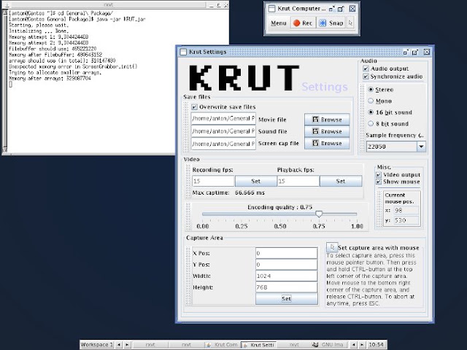Viewport: 467px width, 350px height.
Task: Click 'Encoding quality : 0.75' label
Action: [x=279, y=207]
